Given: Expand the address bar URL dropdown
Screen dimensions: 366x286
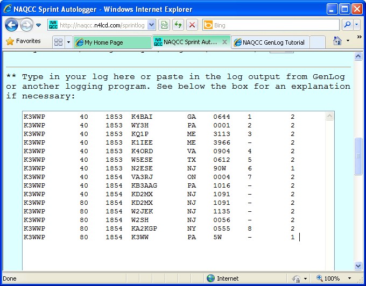Looking at the screenshot, I should click(151, 25).
